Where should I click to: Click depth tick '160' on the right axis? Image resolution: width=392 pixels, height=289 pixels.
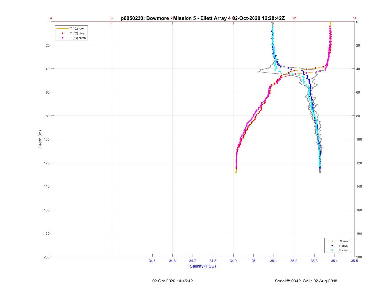[359, 210]
